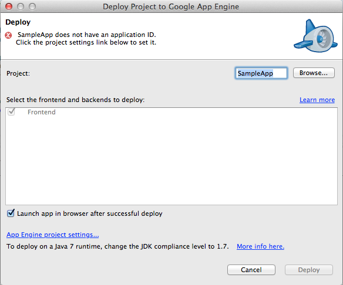This screenshot has height=285, width=343.
Task: Click the Launch app in browser label
Action: [x=90, y=213]
